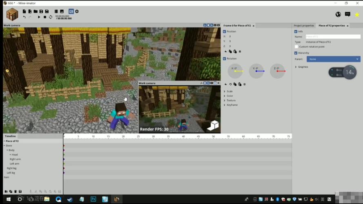Save selected timeline object icon
The height and width of the screenshot is (204, 363).
[x=20, y=191]
